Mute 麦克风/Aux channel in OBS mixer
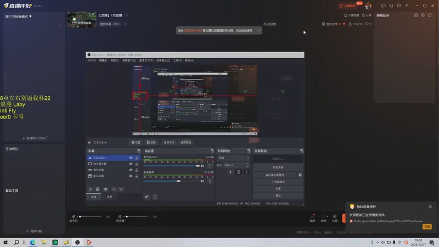Viewport: 439px width, 247px height. [202, 166]
